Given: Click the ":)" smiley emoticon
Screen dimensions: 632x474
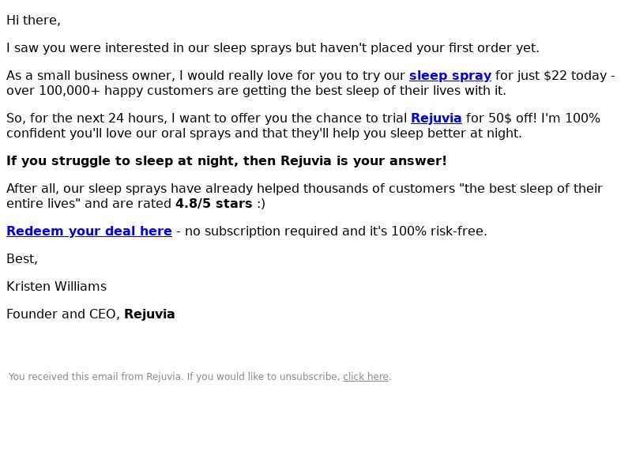Looking at the screenshot, I should 261,204.
